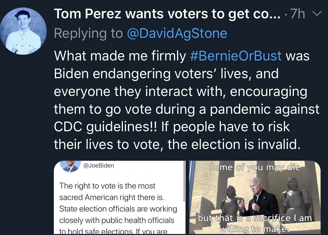Open the @DavidAgStone mention link
The width and height of the screenshot is (328, 235).
tap(177, 34)
